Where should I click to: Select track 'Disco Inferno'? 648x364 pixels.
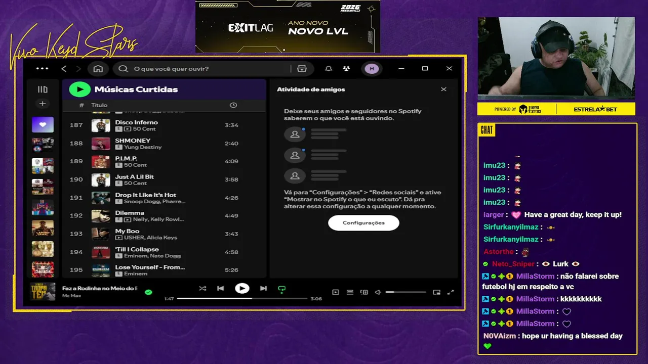click(x=164, y=125)
